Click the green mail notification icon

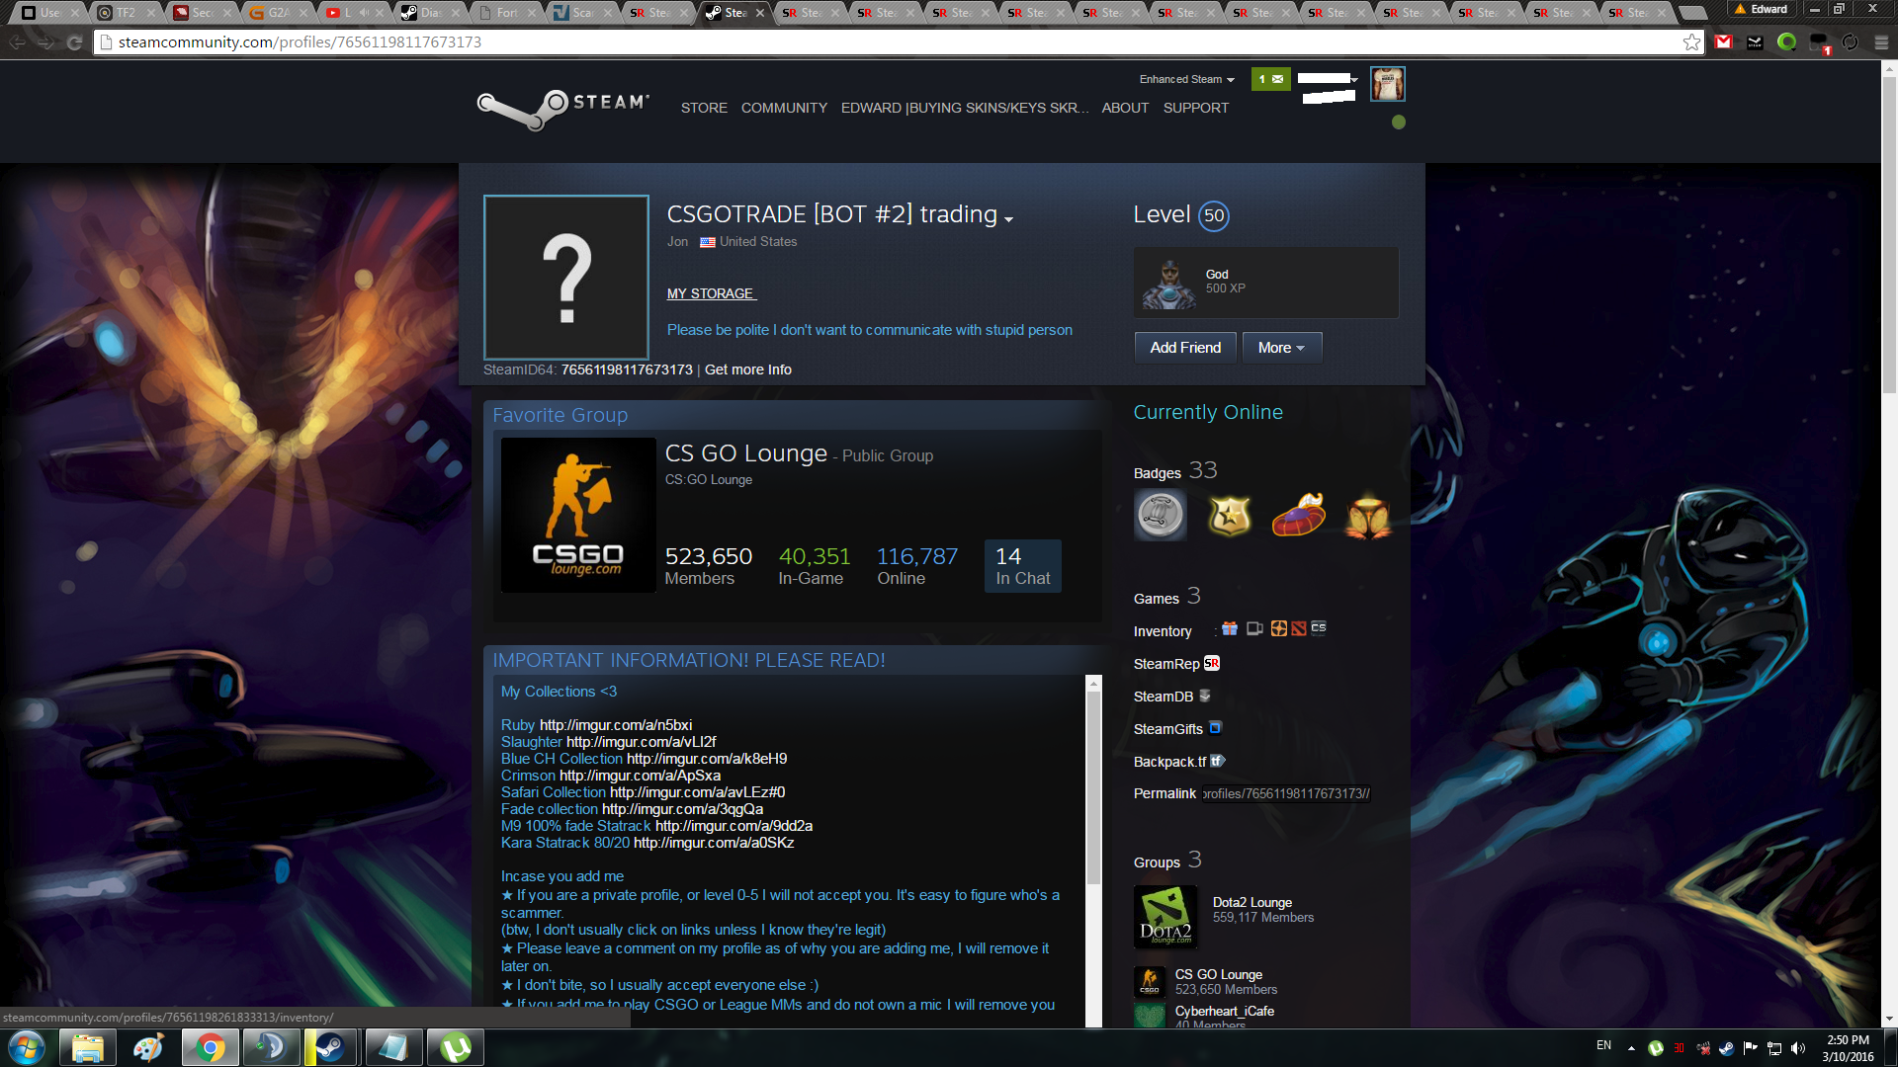[x=1270, y=79]
